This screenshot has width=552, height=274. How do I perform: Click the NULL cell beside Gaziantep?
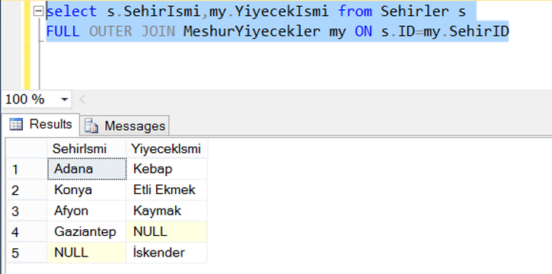(167, 232)
